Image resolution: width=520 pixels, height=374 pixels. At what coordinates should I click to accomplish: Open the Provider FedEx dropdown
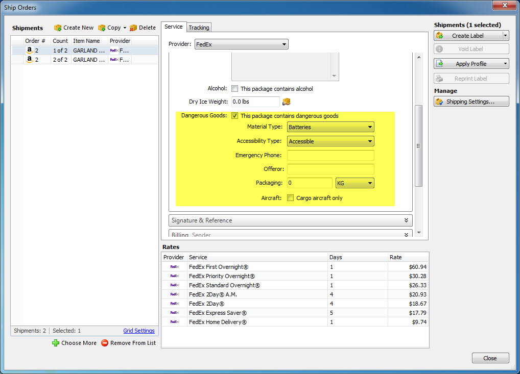click(x=242, y=44)
